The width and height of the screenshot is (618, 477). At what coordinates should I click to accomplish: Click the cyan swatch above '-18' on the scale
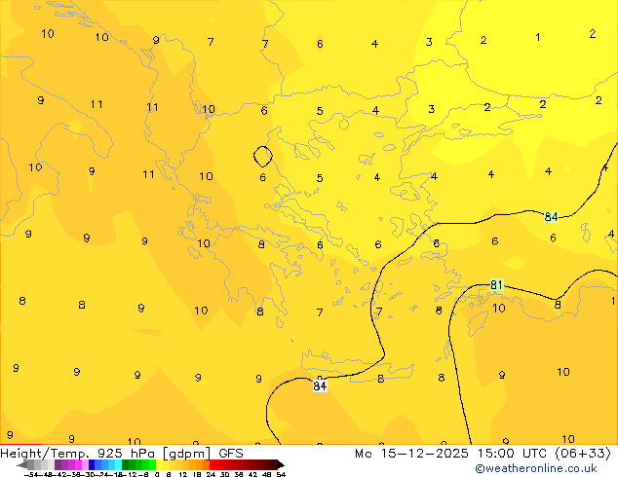pyautogui.click(x=119, y=464)
